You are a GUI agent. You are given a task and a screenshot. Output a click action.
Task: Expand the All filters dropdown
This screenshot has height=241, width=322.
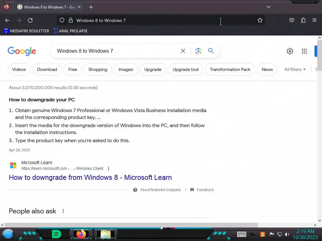point(295,69)
